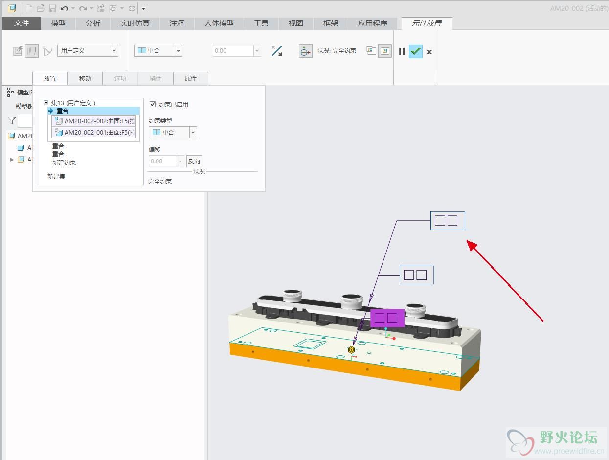Uncheck 约束已启用 checkbox

pos(153,104)
